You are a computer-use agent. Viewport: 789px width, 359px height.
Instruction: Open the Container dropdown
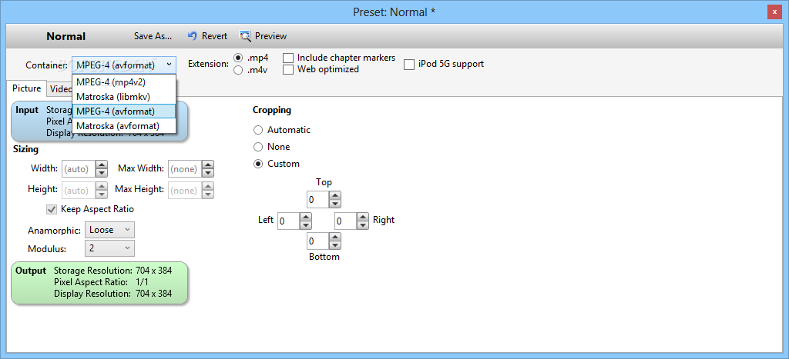pyautogui.click(x=124, y=65)
